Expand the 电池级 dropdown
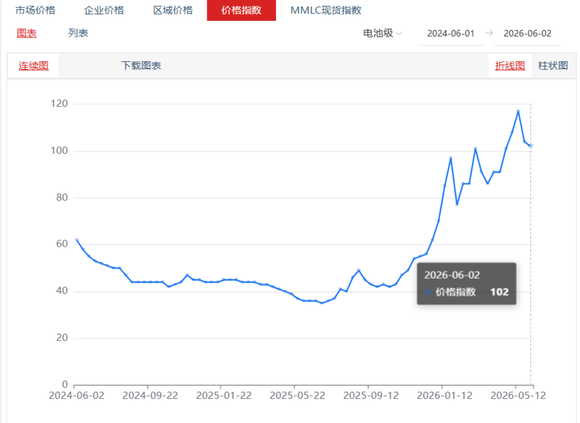 (382, 33)
